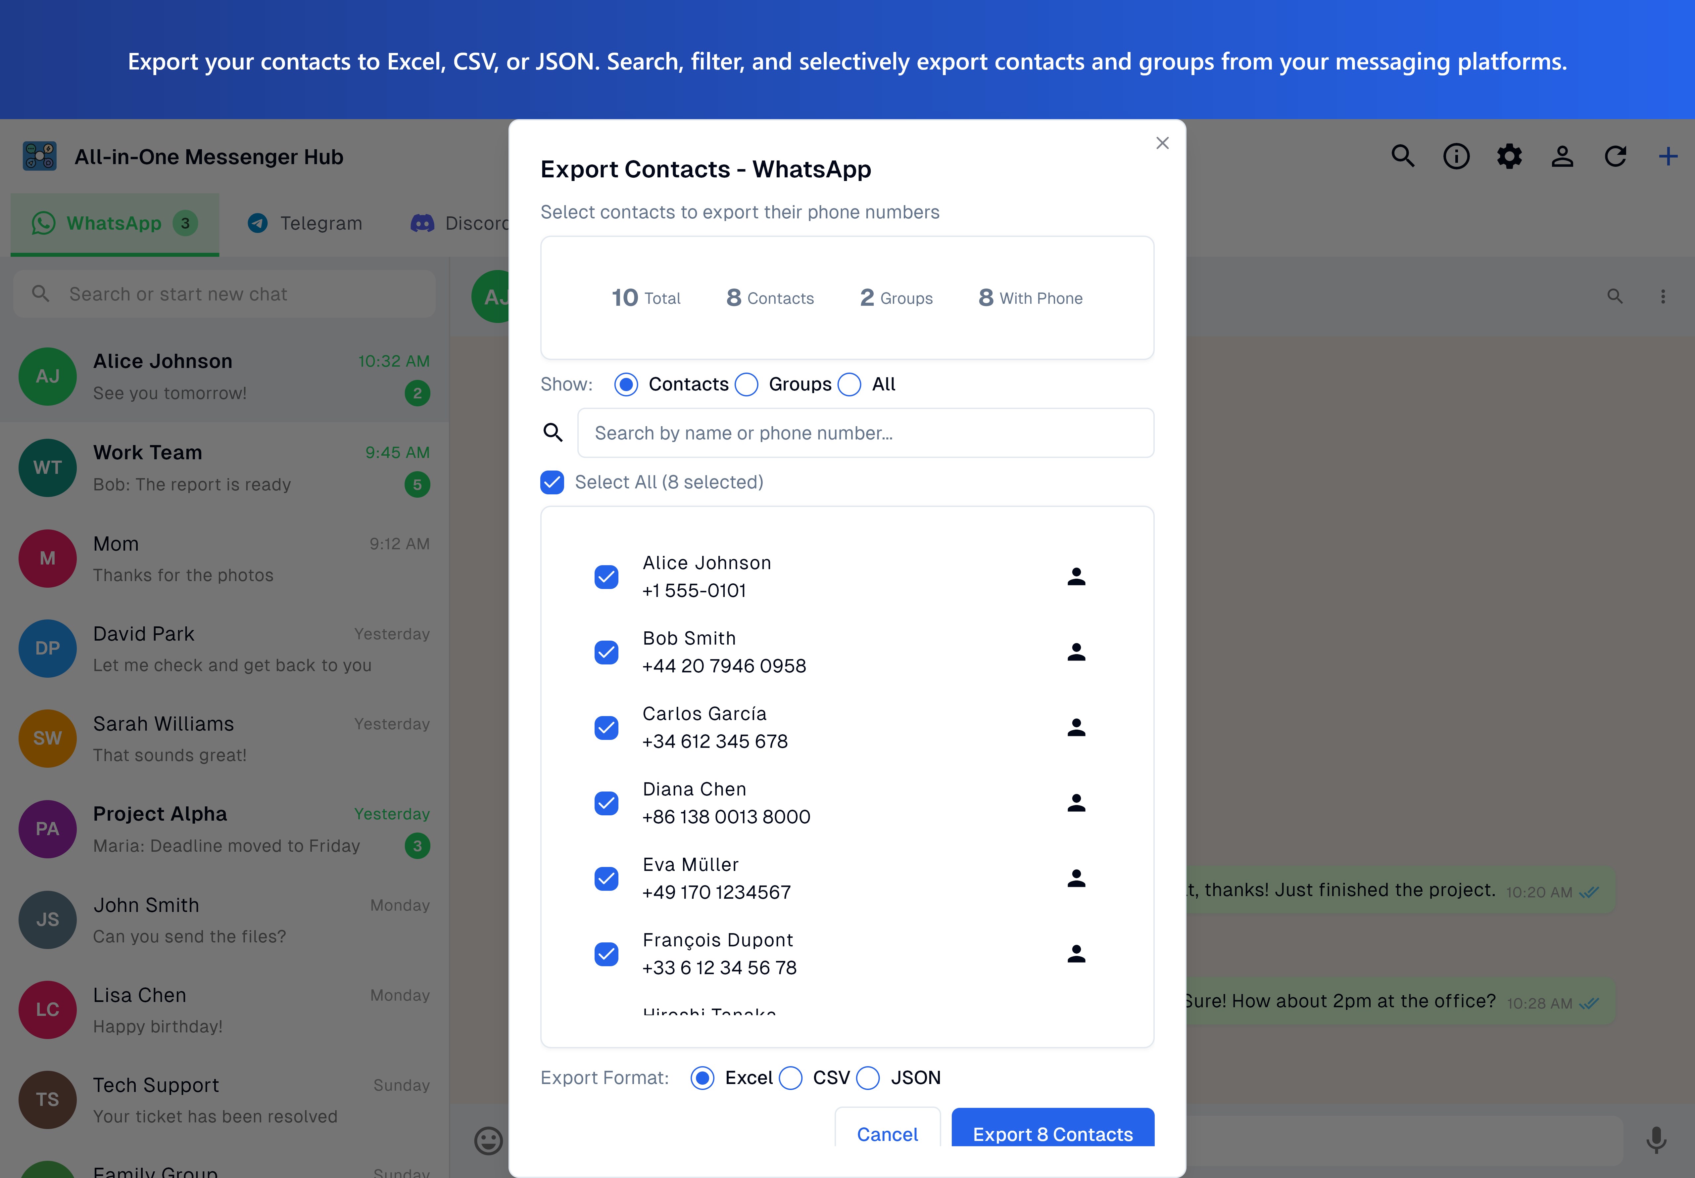Image resolution: width=1695 pixels, height=1178 pixels.
Task: Select the Groups show radio button
Action: (x=746, y=385)
